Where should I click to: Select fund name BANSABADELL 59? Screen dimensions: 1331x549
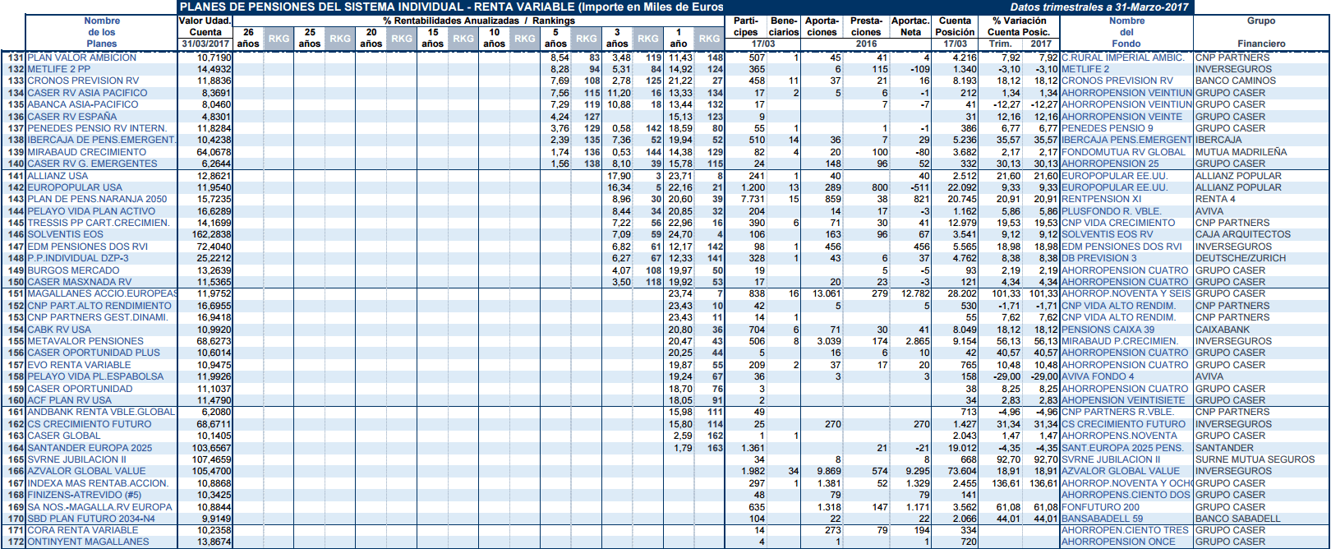[x=1102, y=519]
